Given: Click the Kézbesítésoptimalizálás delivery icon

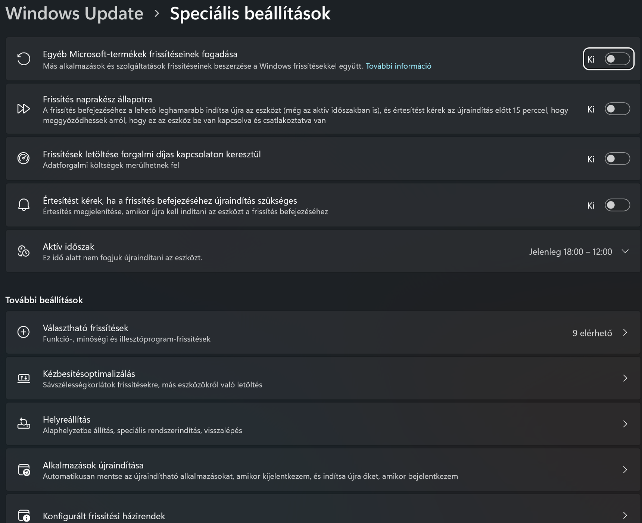Looking at the screenshot, I should [x=24, y=378].
